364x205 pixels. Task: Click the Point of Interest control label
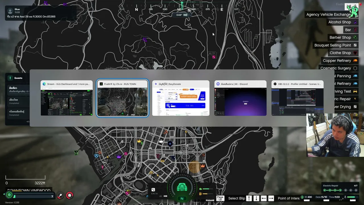coord(289,198)
